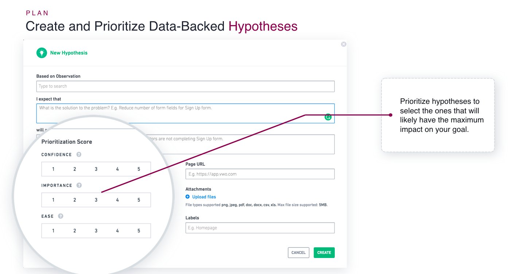The height and width of the screenshot is (274, 508).
Task: Set Confidence score to 1
Action: point(53,169)
